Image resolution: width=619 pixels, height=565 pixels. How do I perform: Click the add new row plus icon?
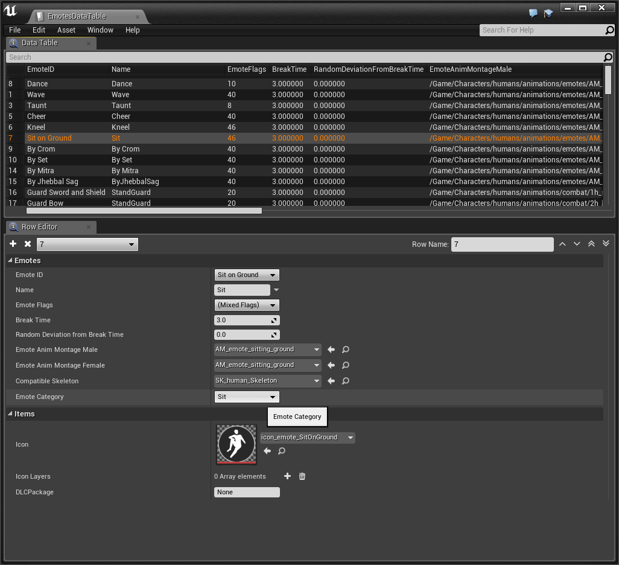coord(13,244)
